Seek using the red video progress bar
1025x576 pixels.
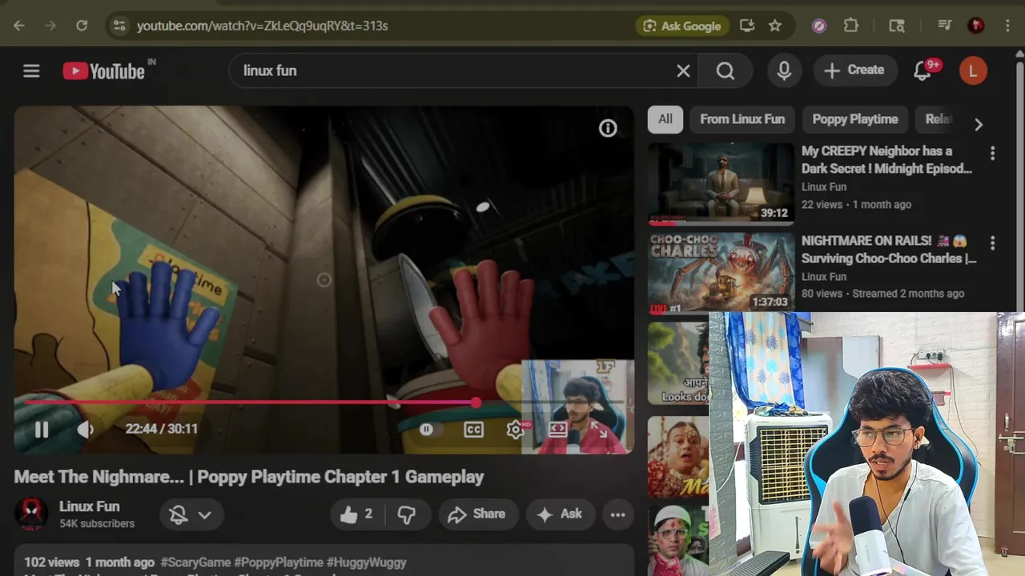pyautogui.click(x=324, y=402)
